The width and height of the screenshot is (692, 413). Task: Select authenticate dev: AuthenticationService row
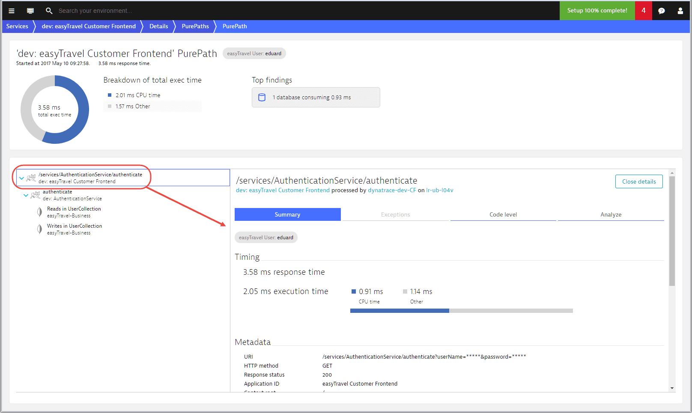point(123,195)
